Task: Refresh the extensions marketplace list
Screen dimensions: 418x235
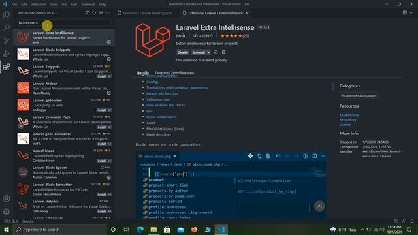Action: [94, 13]
